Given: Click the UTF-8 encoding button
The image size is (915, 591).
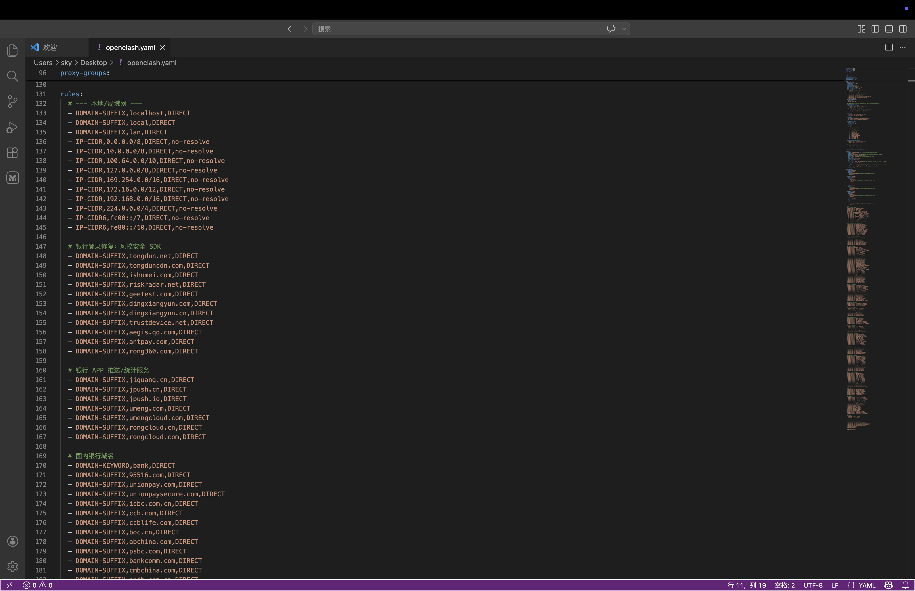Looking at the screenshot, I should pos(813,585).
